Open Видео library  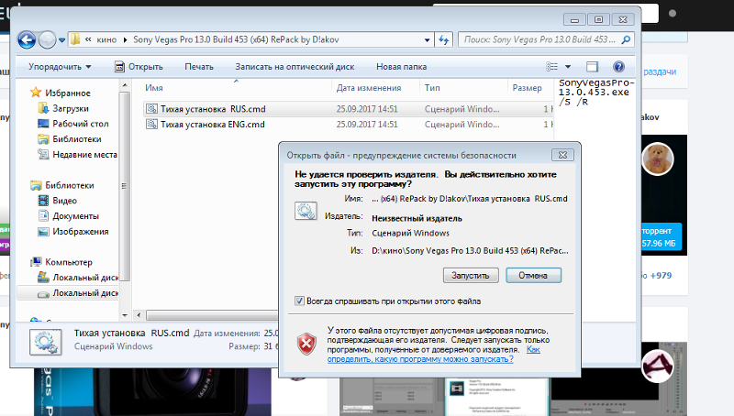tap(57, 201)
